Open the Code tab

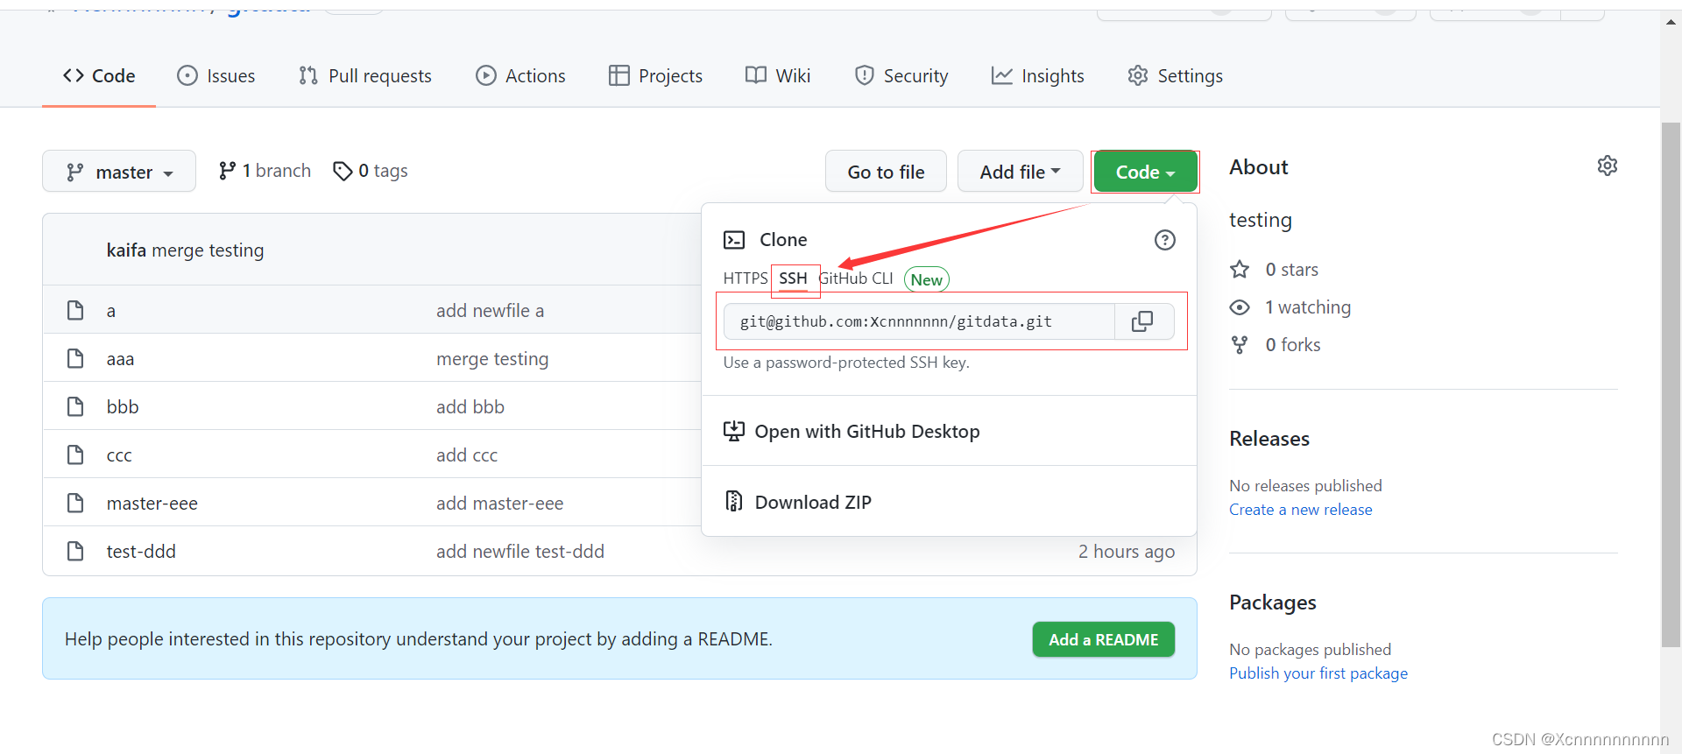tap(99, 76)
